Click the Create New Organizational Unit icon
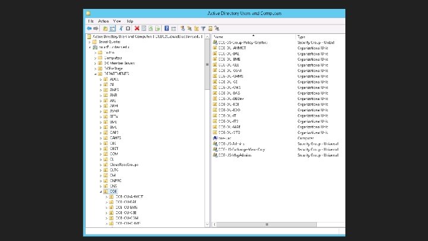The image size is (428, 241). click(x=197, y=29)
